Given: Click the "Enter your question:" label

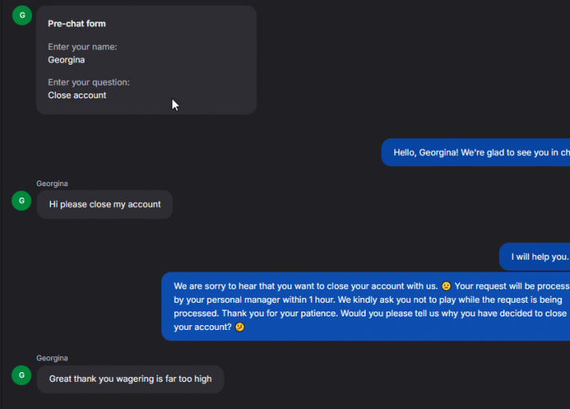Looking at the screenshot, I should (89, 82).
